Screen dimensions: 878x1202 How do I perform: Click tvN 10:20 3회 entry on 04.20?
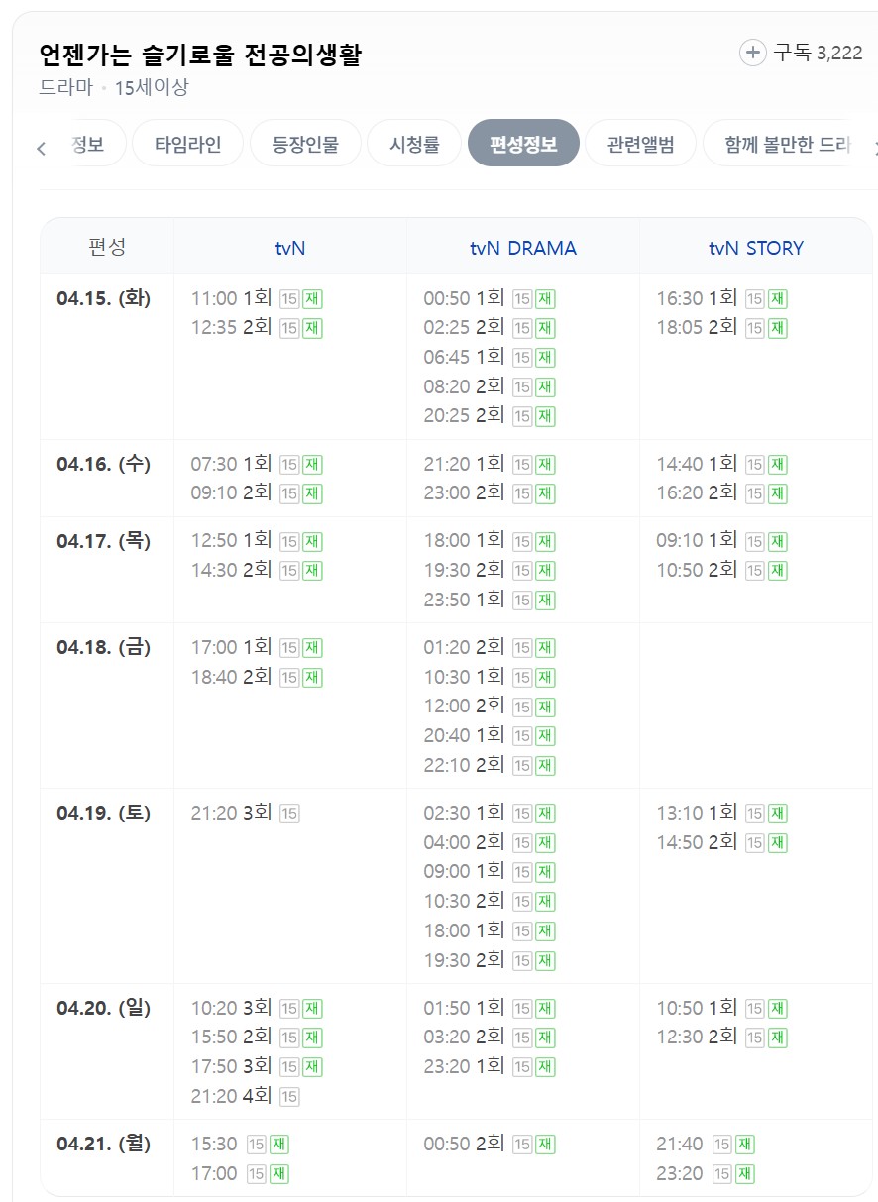(258, 1008)
